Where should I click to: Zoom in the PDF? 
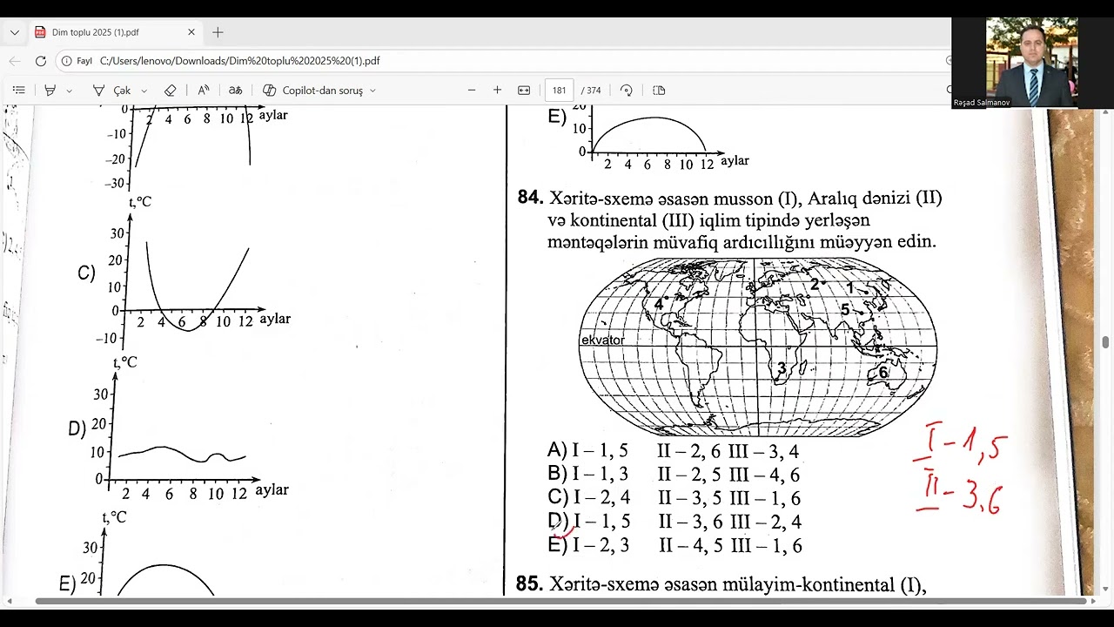click(497, 90)
